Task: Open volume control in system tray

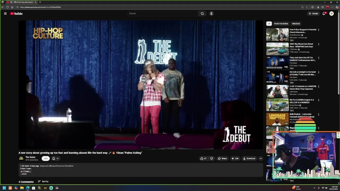Action: click(x=326, y=188)
